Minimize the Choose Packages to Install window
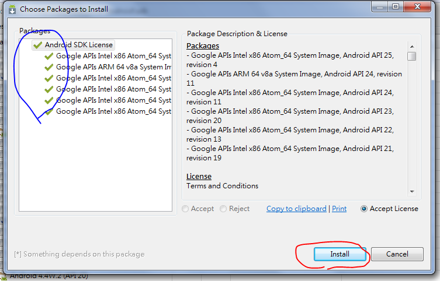 [x=380, y=6]
